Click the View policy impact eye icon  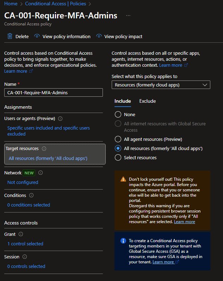99,36
